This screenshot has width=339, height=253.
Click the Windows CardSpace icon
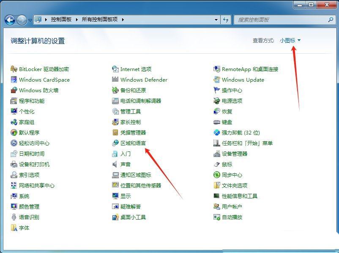pos(14,80)
